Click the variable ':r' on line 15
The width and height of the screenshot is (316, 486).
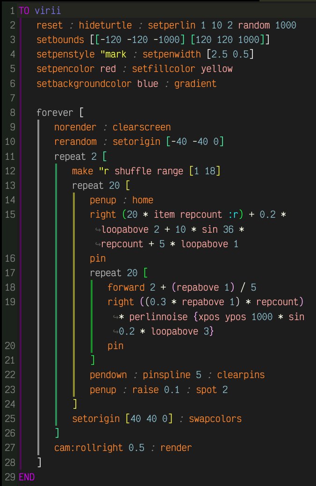233,214
